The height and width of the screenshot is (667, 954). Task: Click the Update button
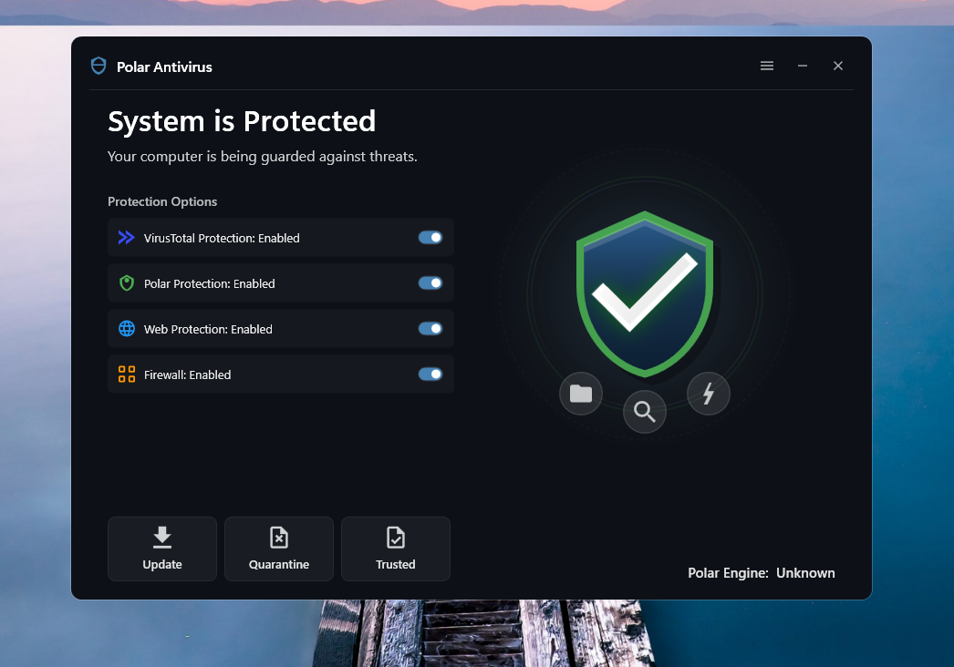point(162,549)
